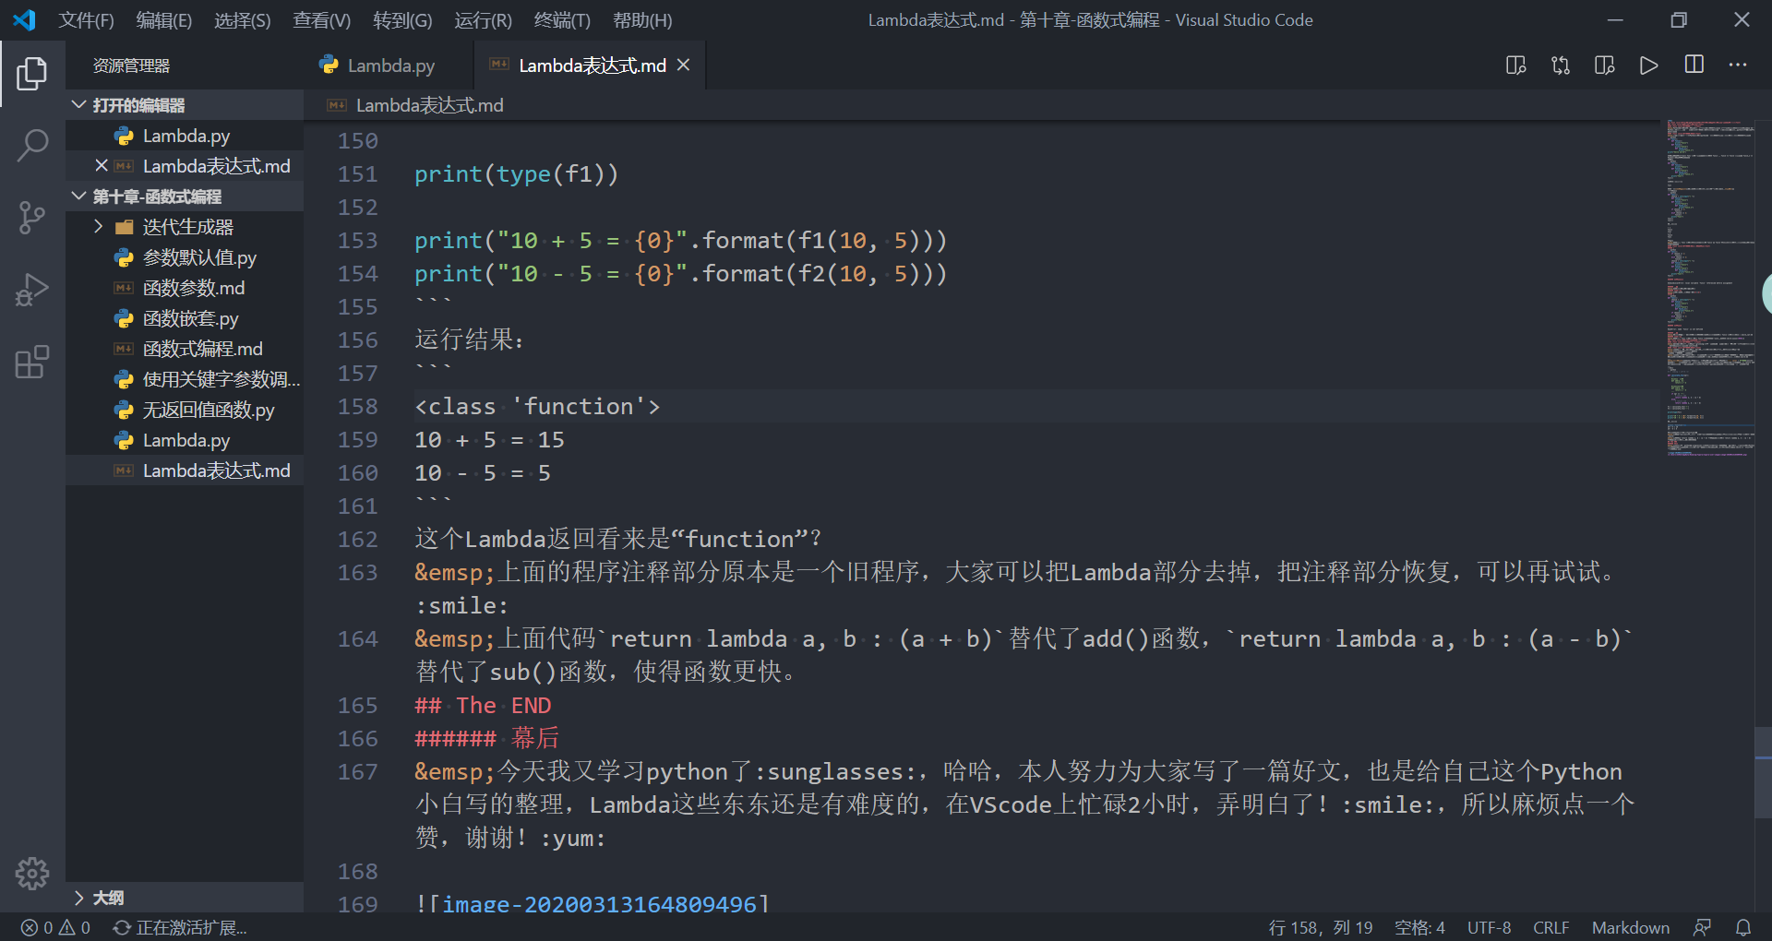Click the open preview toolbar icon
The height and width of the screenshot is (941, 1772).
[x=1605, y=66]
